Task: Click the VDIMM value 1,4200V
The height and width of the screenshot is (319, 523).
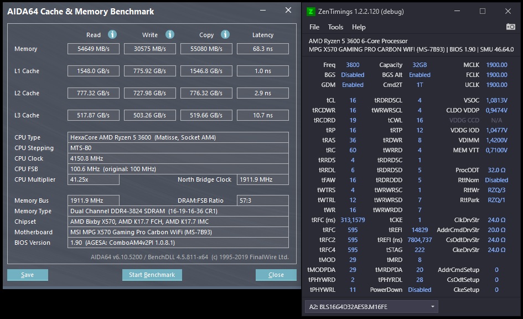Action: 496,140
